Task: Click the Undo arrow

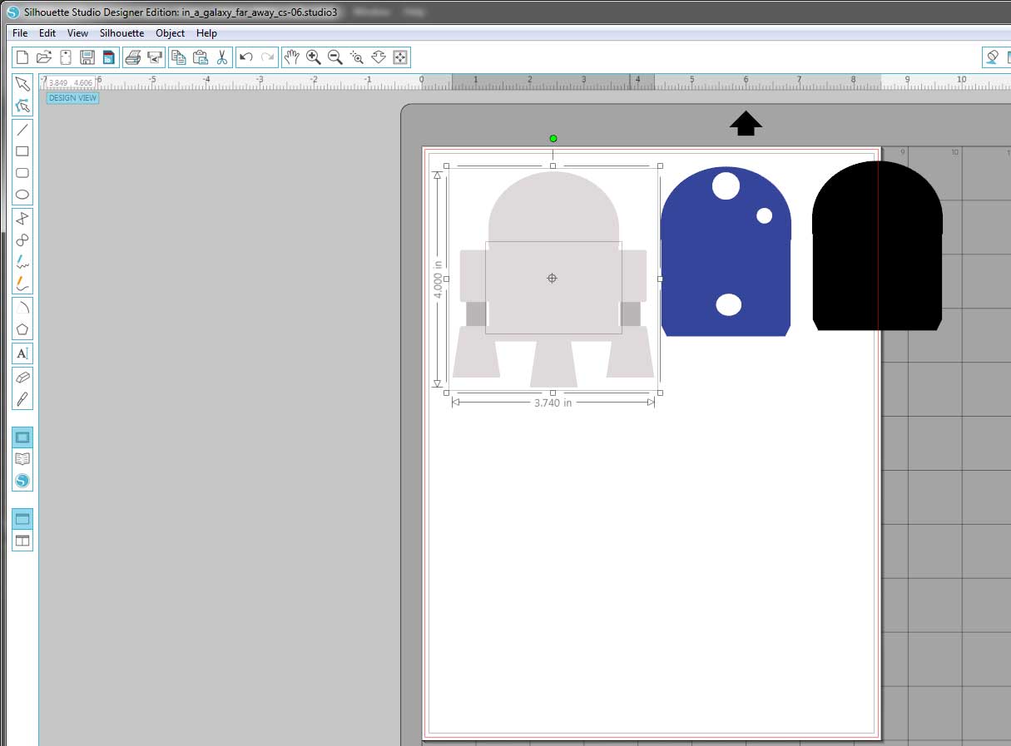Action: pos(245,57)
